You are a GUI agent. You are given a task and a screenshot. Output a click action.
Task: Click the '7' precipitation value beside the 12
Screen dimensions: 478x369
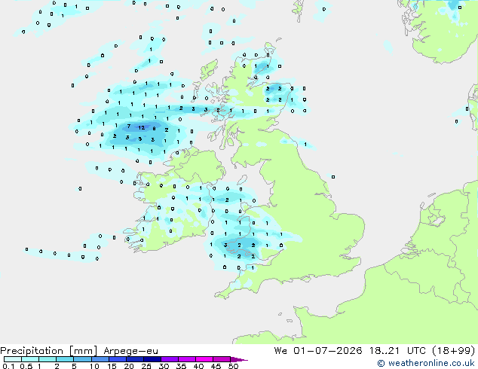pos(129,126)
